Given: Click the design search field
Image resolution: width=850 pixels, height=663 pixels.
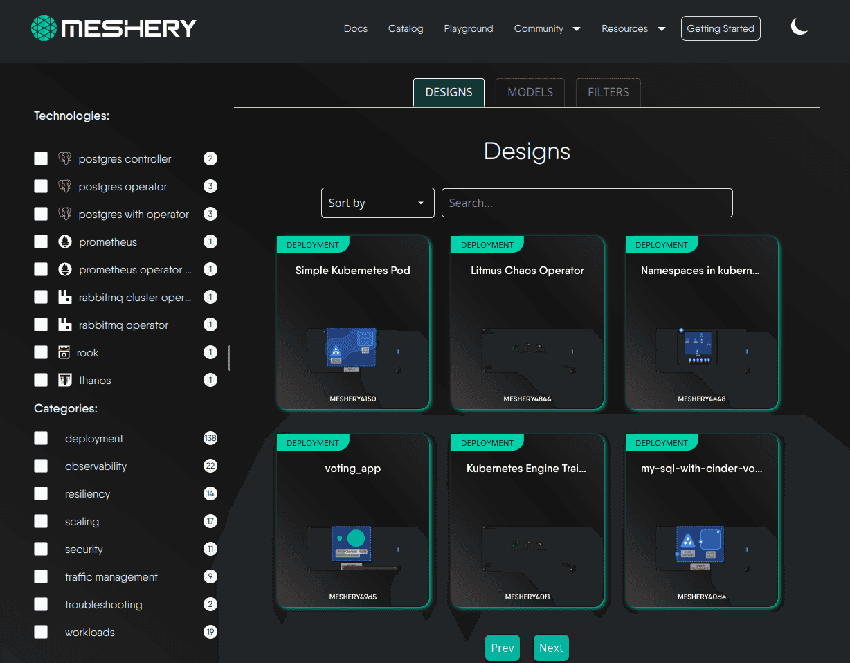Looking at the screenshot, I should [x=587, y=203].
